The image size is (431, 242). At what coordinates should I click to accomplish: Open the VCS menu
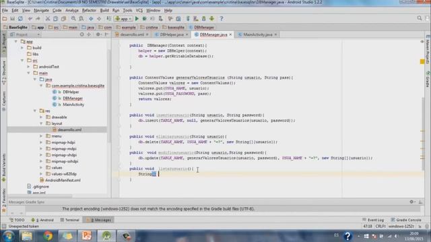click(x=139, y=11)
